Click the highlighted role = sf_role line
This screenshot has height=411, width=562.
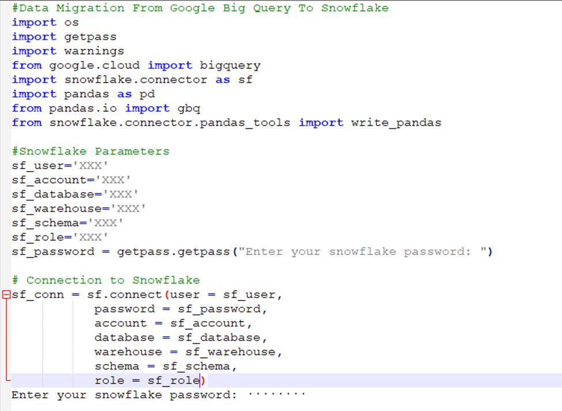(x=144, y=380)
